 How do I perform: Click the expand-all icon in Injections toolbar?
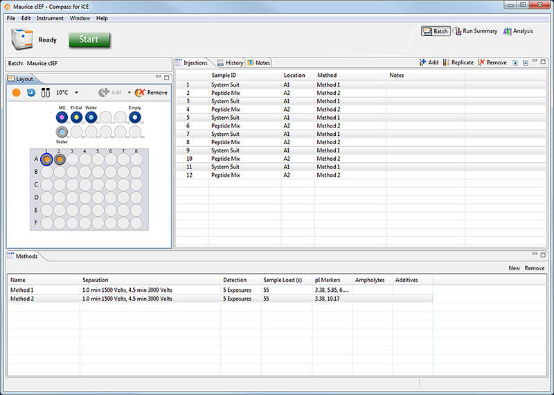tap(515, 63)
